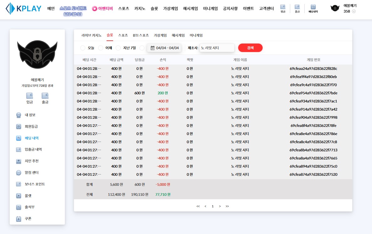Image resolution: width=372 pixels, height=234 pixels.
Task: Switch to the BTI 스포츠 tab
Action: 141,35
